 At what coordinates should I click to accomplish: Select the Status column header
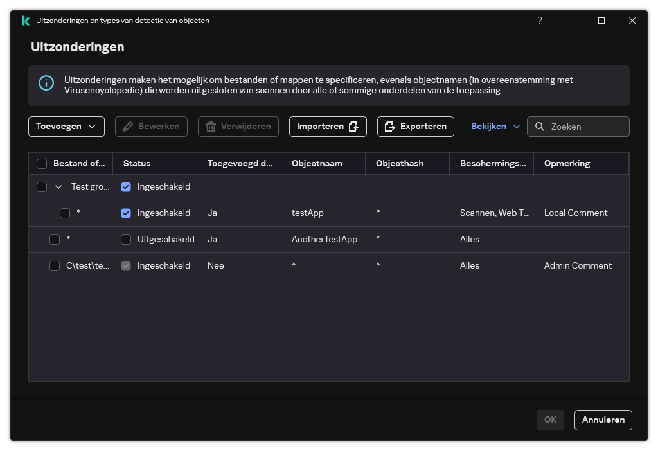tap(137, 164)
